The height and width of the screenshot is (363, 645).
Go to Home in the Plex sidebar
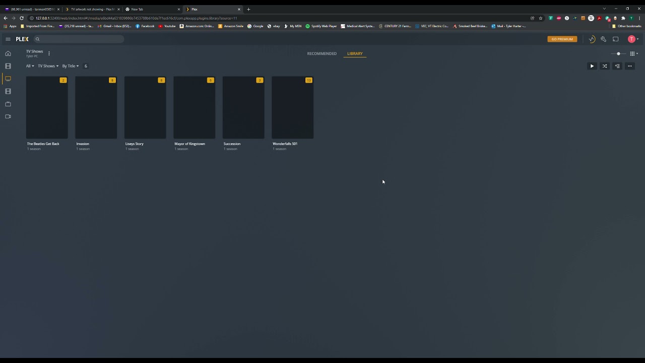click(8, 53)
